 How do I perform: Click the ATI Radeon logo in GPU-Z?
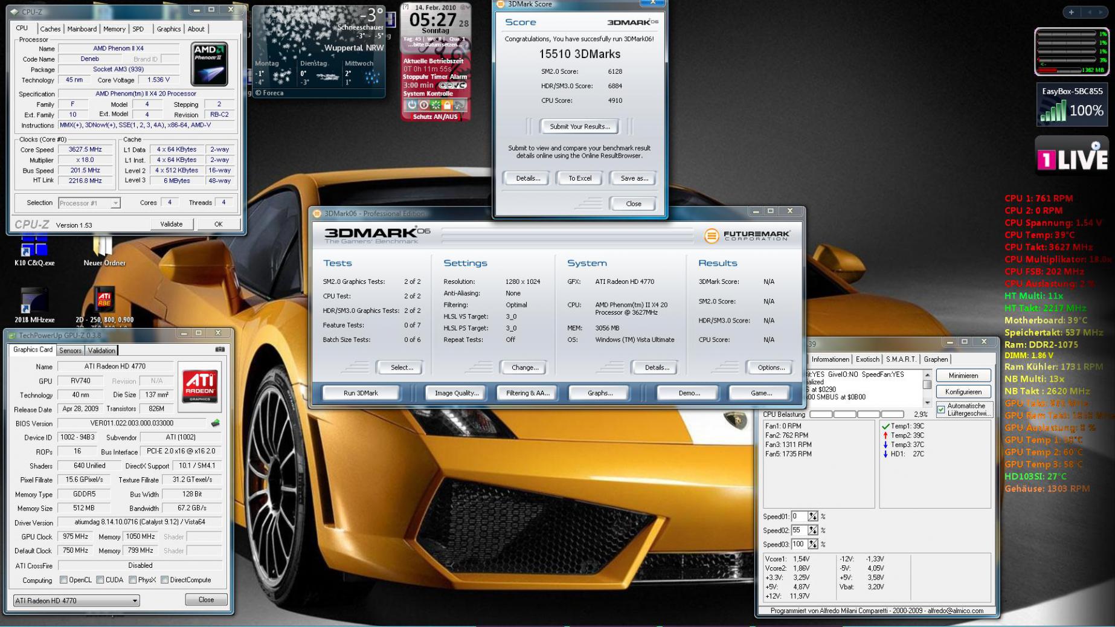point(200,386)
